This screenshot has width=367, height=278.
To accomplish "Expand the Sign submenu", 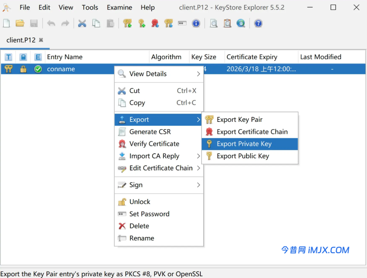I will pyautogui.click(x=159, y=185).
